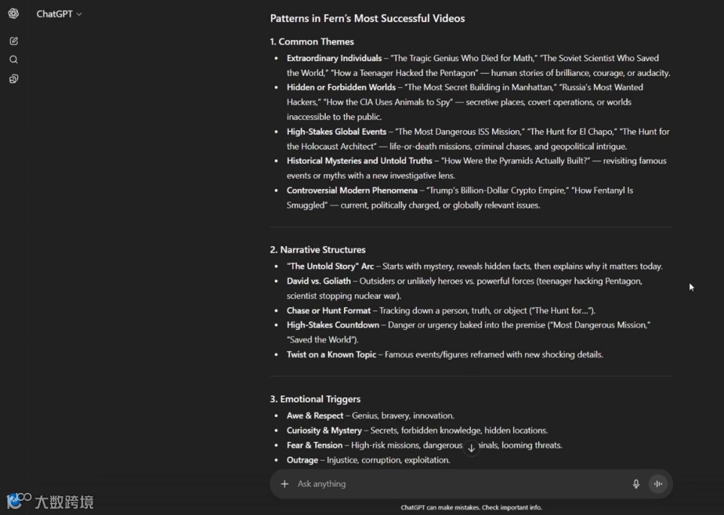Click the bold text 'Curiosity & Mystery'

[324, 431]
